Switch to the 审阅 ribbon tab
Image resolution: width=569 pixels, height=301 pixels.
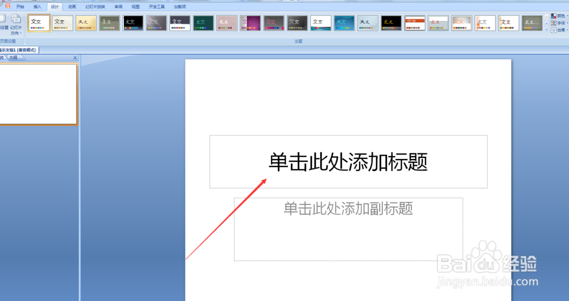118,7
